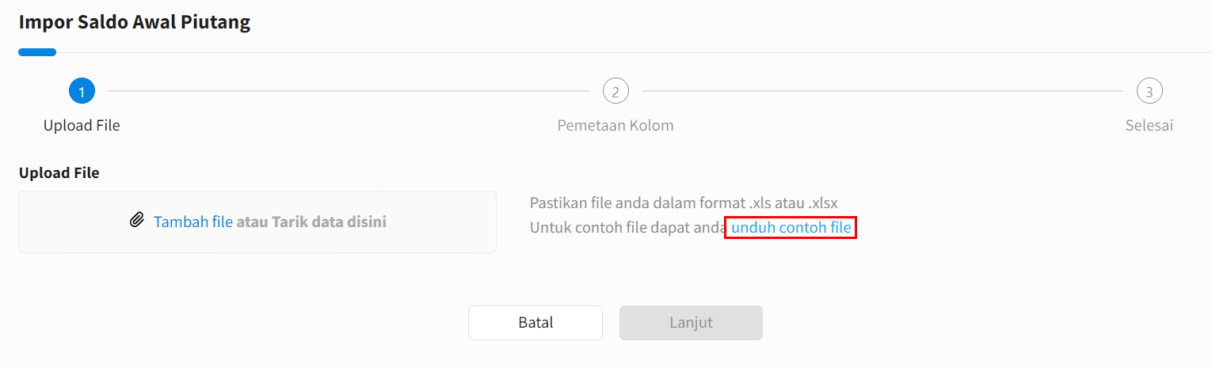Screen dimensions: 1212x368
Task: Click the .xls atau .xlsx format note
Action: tap(684, 203)
